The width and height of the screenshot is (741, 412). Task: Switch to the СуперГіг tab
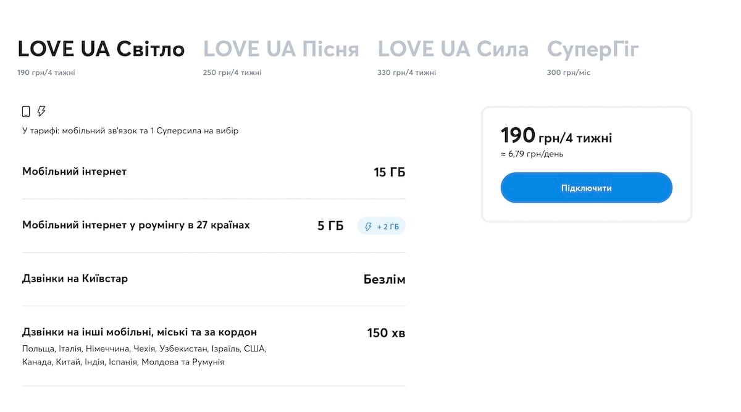click(x=593, y=49)
